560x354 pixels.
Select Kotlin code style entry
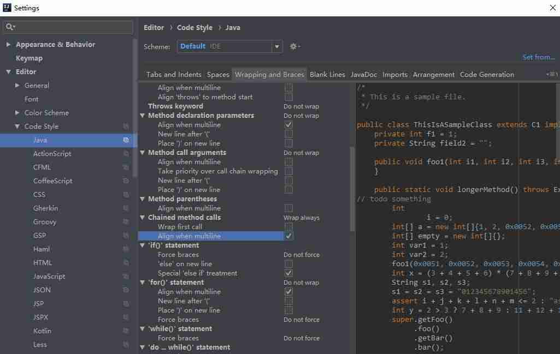tap(42, 331)
